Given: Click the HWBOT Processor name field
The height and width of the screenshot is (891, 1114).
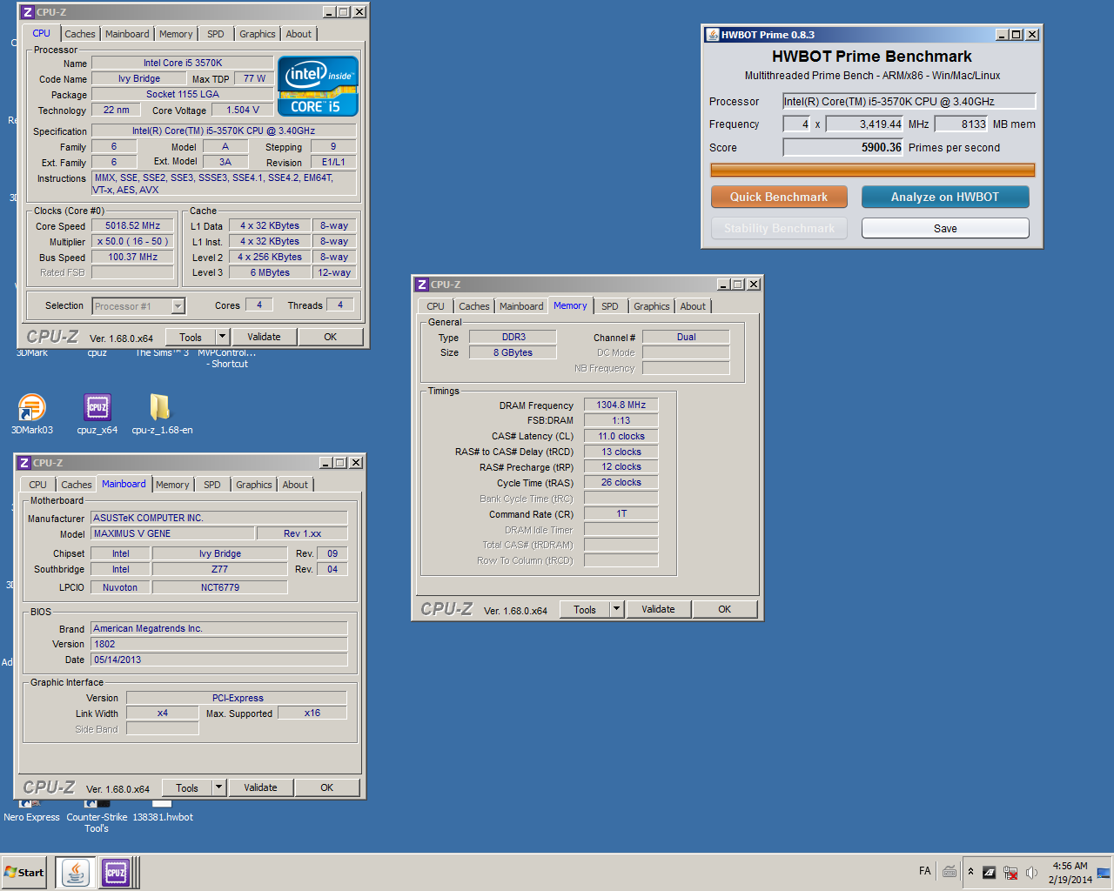Looking at the screenshot, I should point(909,101).
